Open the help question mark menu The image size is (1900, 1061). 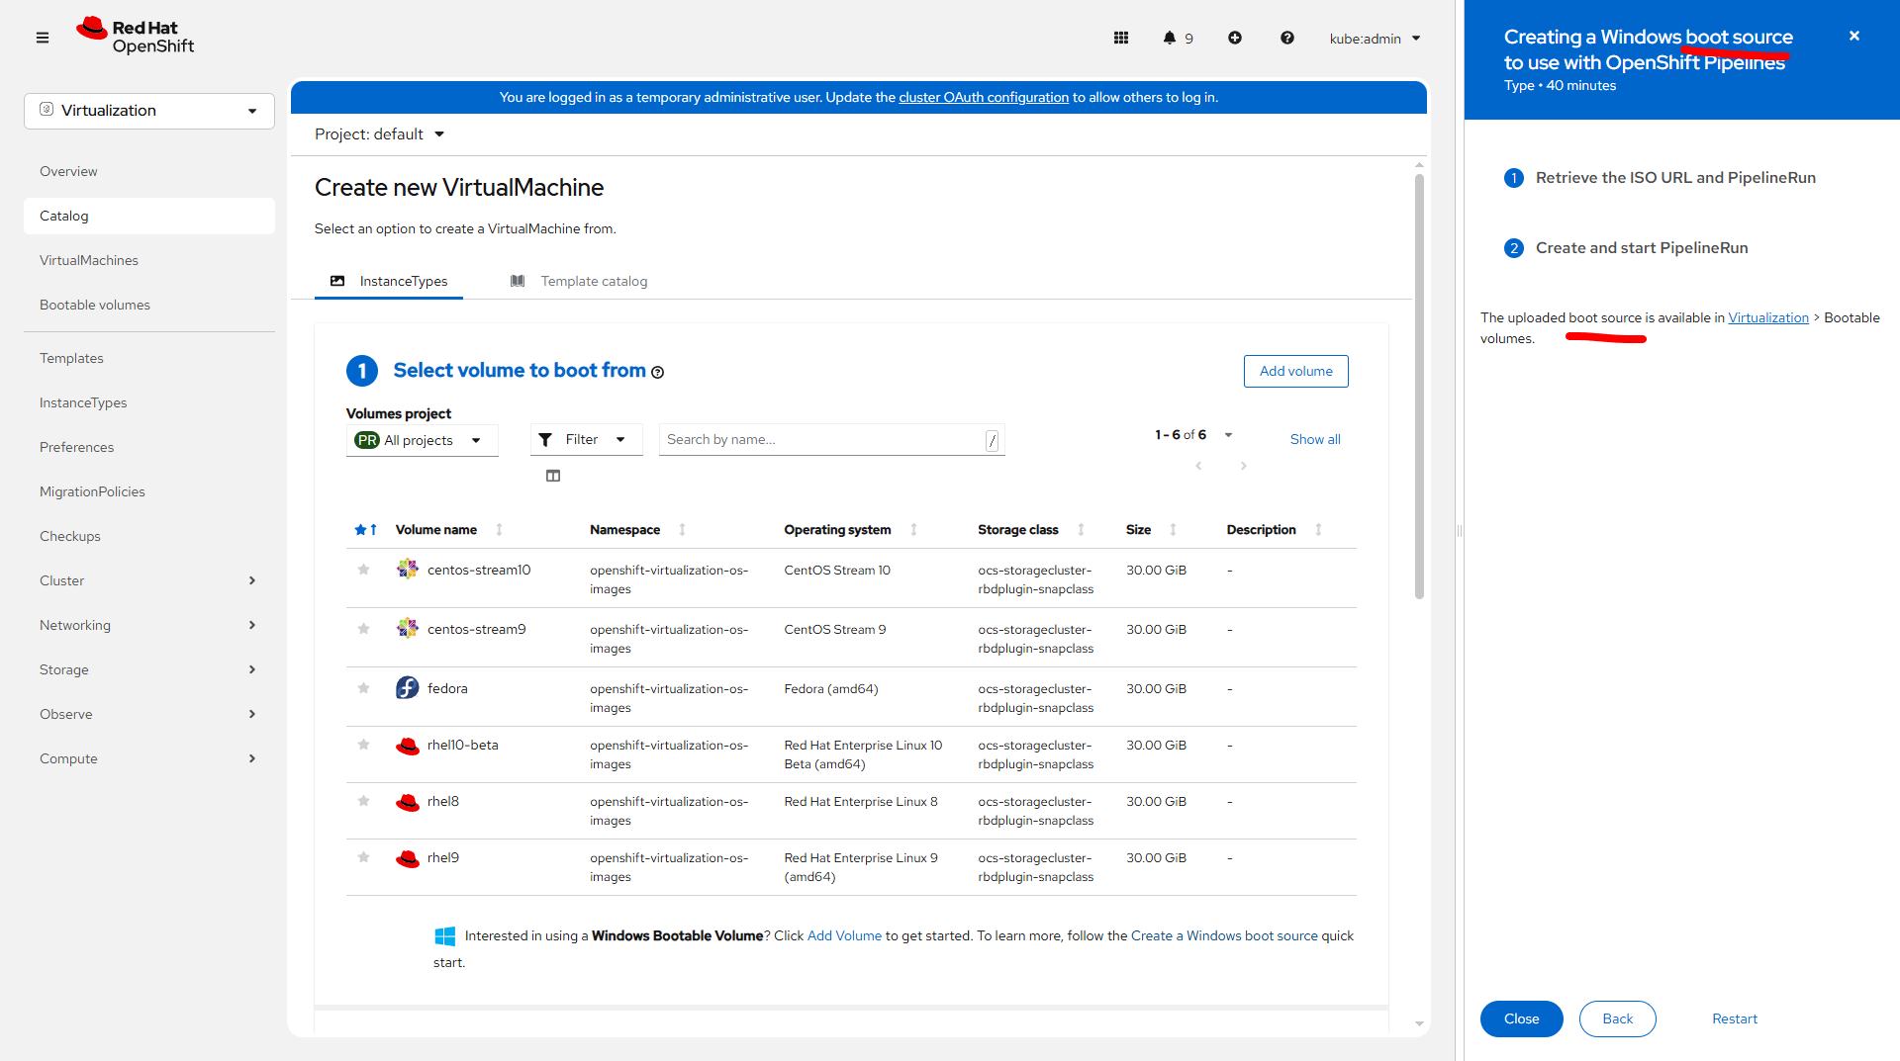[x=1286, y=38]
